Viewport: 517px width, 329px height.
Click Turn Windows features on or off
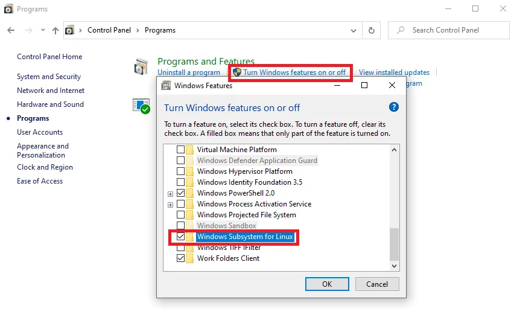point(294,72)
